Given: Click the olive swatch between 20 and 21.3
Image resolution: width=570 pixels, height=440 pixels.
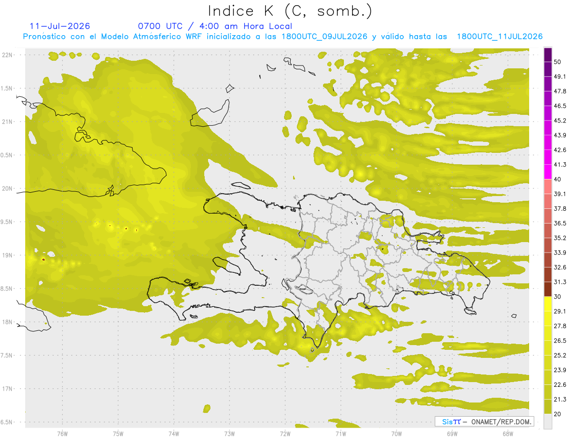Looking at the screenshot, I should tap(548, 406).
